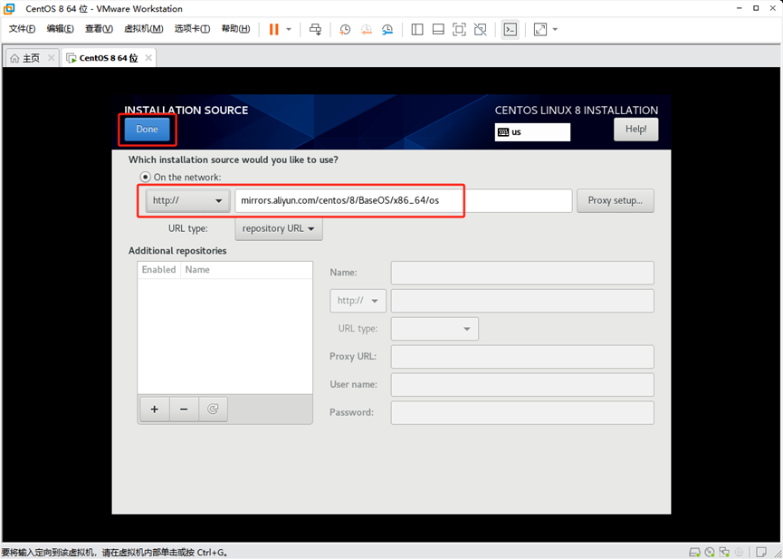
Task: Click the Unity mode toolbar icon
Action: (480, 30)
